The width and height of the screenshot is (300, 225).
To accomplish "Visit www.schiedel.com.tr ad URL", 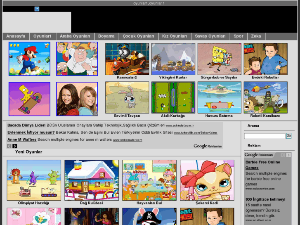I will click(180, 126).
